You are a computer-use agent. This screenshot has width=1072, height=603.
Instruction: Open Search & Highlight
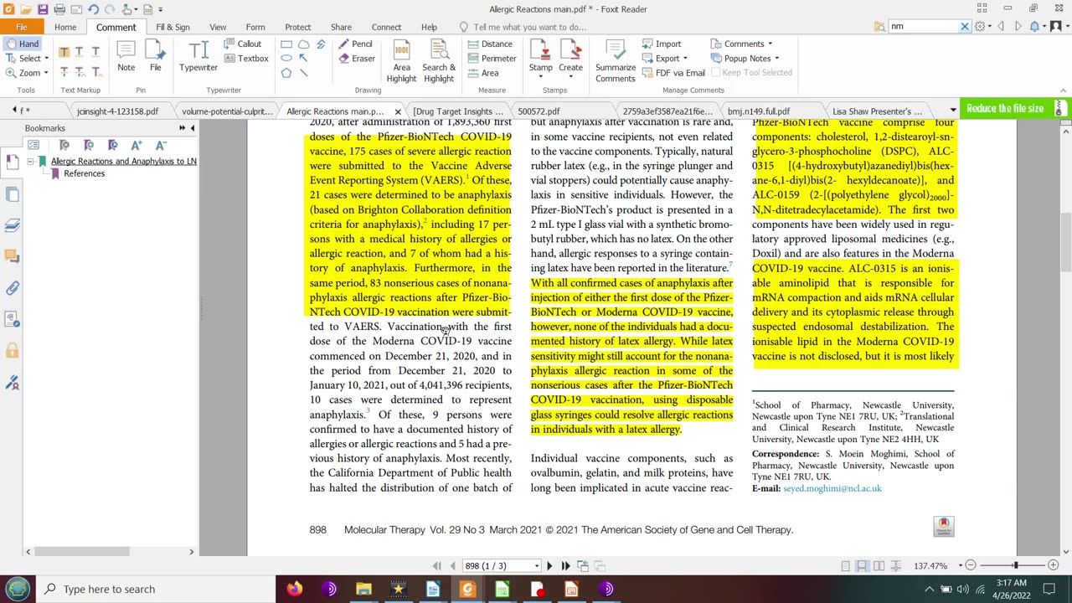tap(438, 62)
